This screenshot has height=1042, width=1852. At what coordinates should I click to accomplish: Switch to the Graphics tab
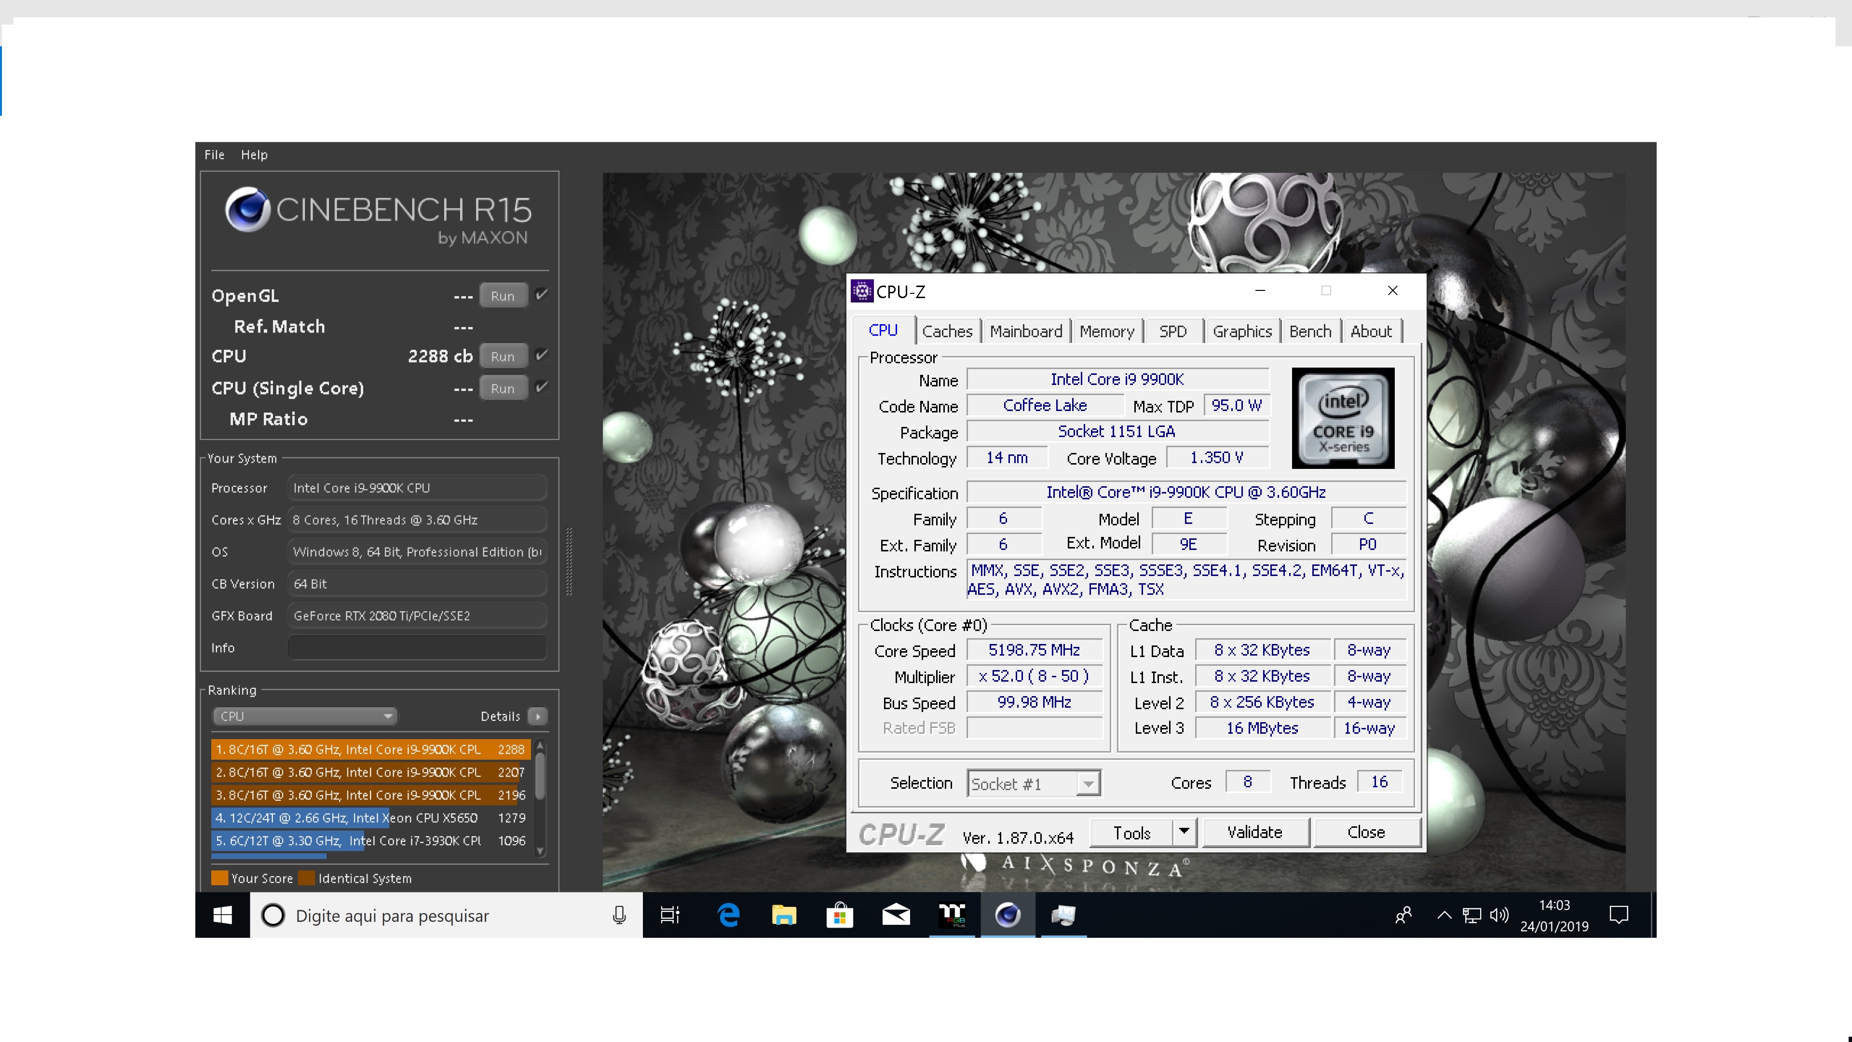tap(1241, 331)
